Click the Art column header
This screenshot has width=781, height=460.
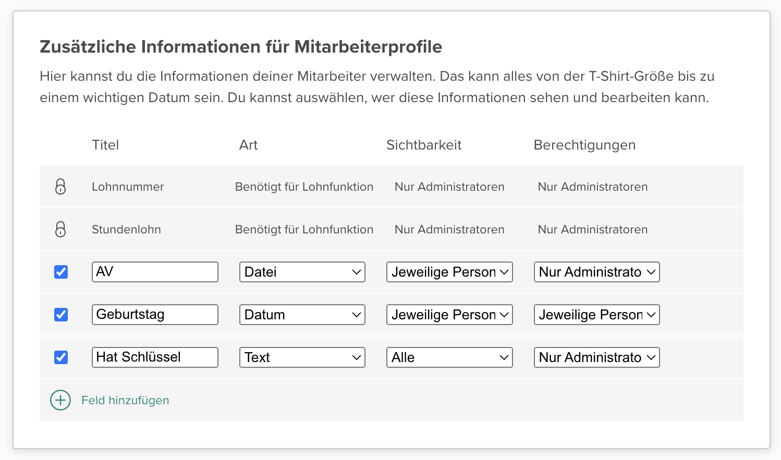coord(248,145)
